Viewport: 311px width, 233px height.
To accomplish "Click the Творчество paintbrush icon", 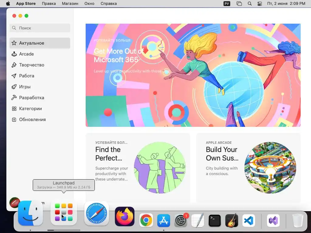I will (14, 65).
